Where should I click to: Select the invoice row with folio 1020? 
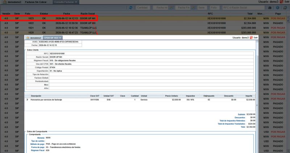point(143,32)
